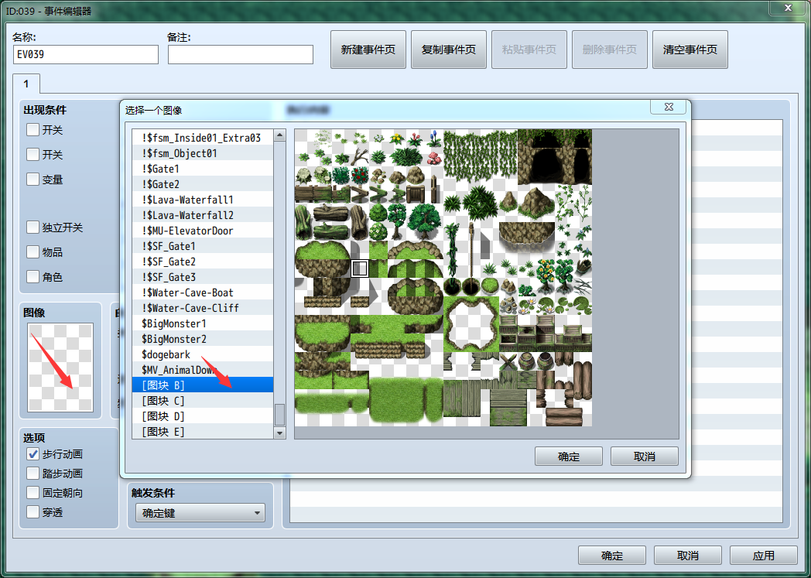Select !$Water-Cave-Cliff in the list
The width and height of the screenshot is (811, 578).
pos(203,308)
